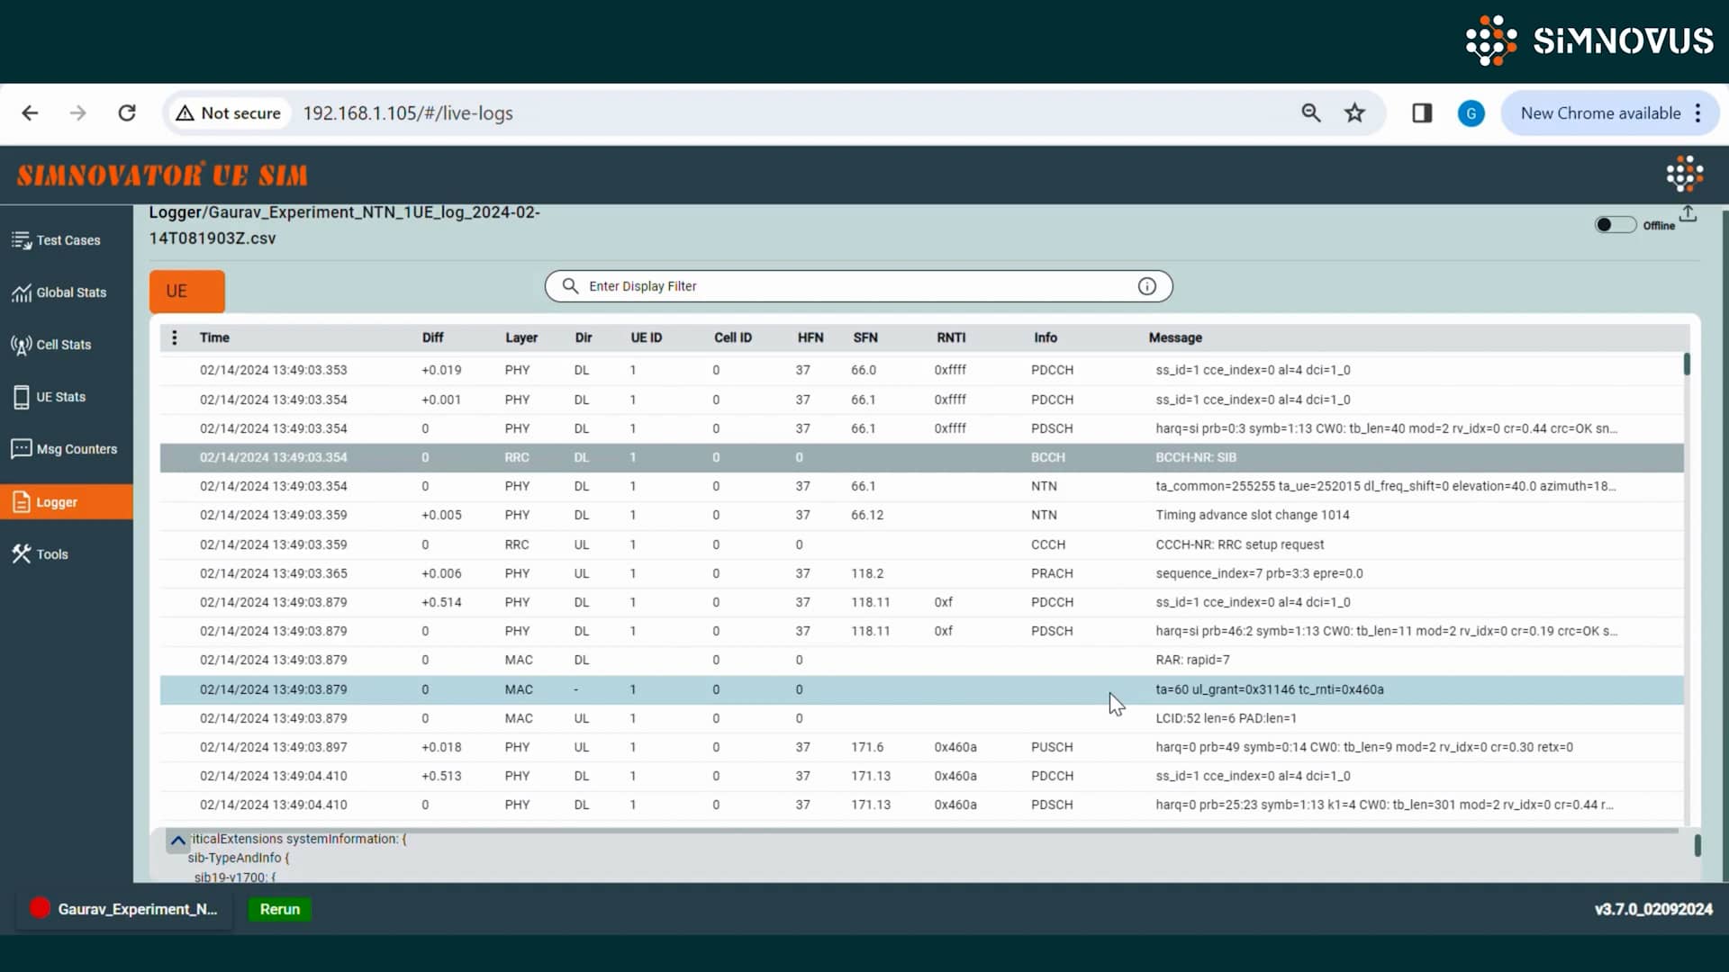Click the export/upload log icon

pyautogui.click(x=1688, y=214)
